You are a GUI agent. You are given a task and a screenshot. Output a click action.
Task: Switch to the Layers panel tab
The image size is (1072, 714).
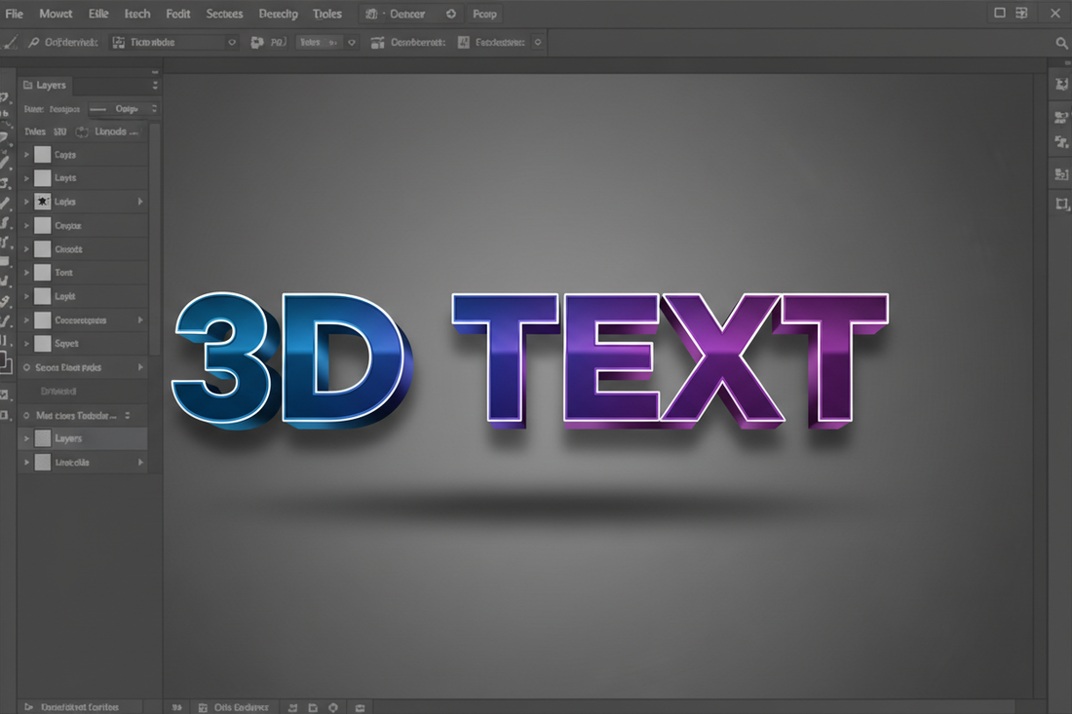[45, 85]
